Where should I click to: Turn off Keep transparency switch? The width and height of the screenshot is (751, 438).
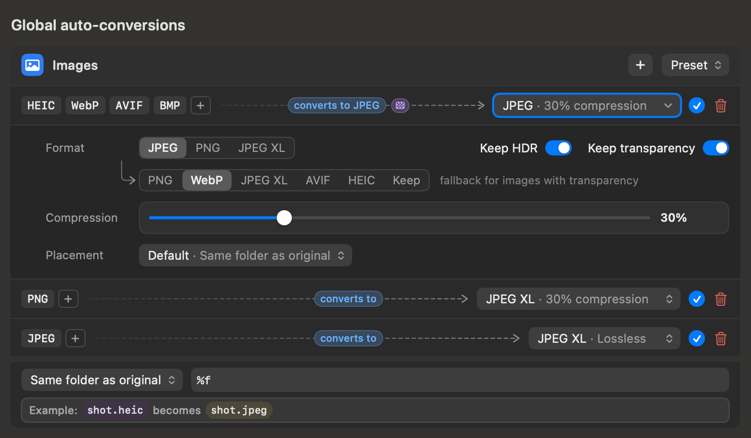coord(716,148)
